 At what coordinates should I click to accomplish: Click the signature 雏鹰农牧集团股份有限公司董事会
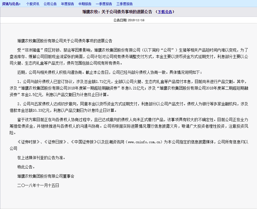point(46,176)
